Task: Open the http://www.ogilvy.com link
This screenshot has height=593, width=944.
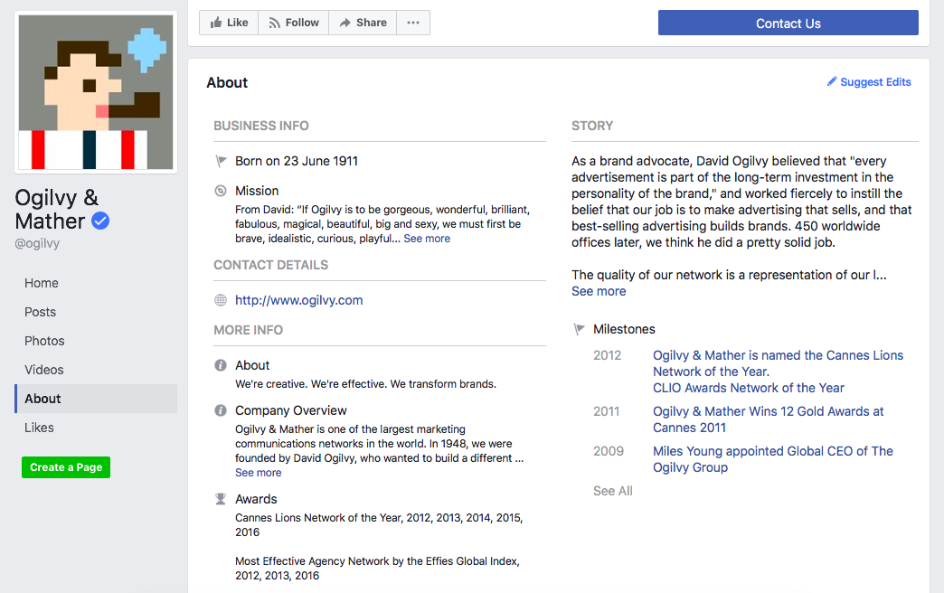Action: point(299,300)
